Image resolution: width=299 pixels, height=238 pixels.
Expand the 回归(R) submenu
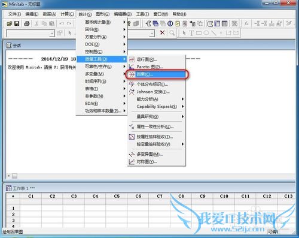[102, 29]
